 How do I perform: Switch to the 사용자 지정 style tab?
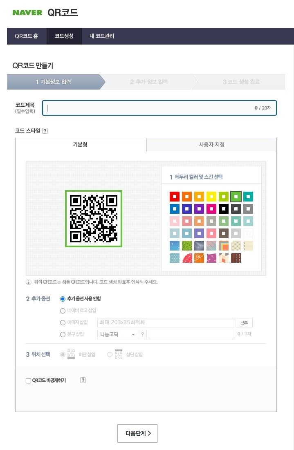point(211,145)
